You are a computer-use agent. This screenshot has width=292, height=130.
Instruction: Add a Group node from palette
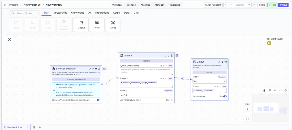113,25
